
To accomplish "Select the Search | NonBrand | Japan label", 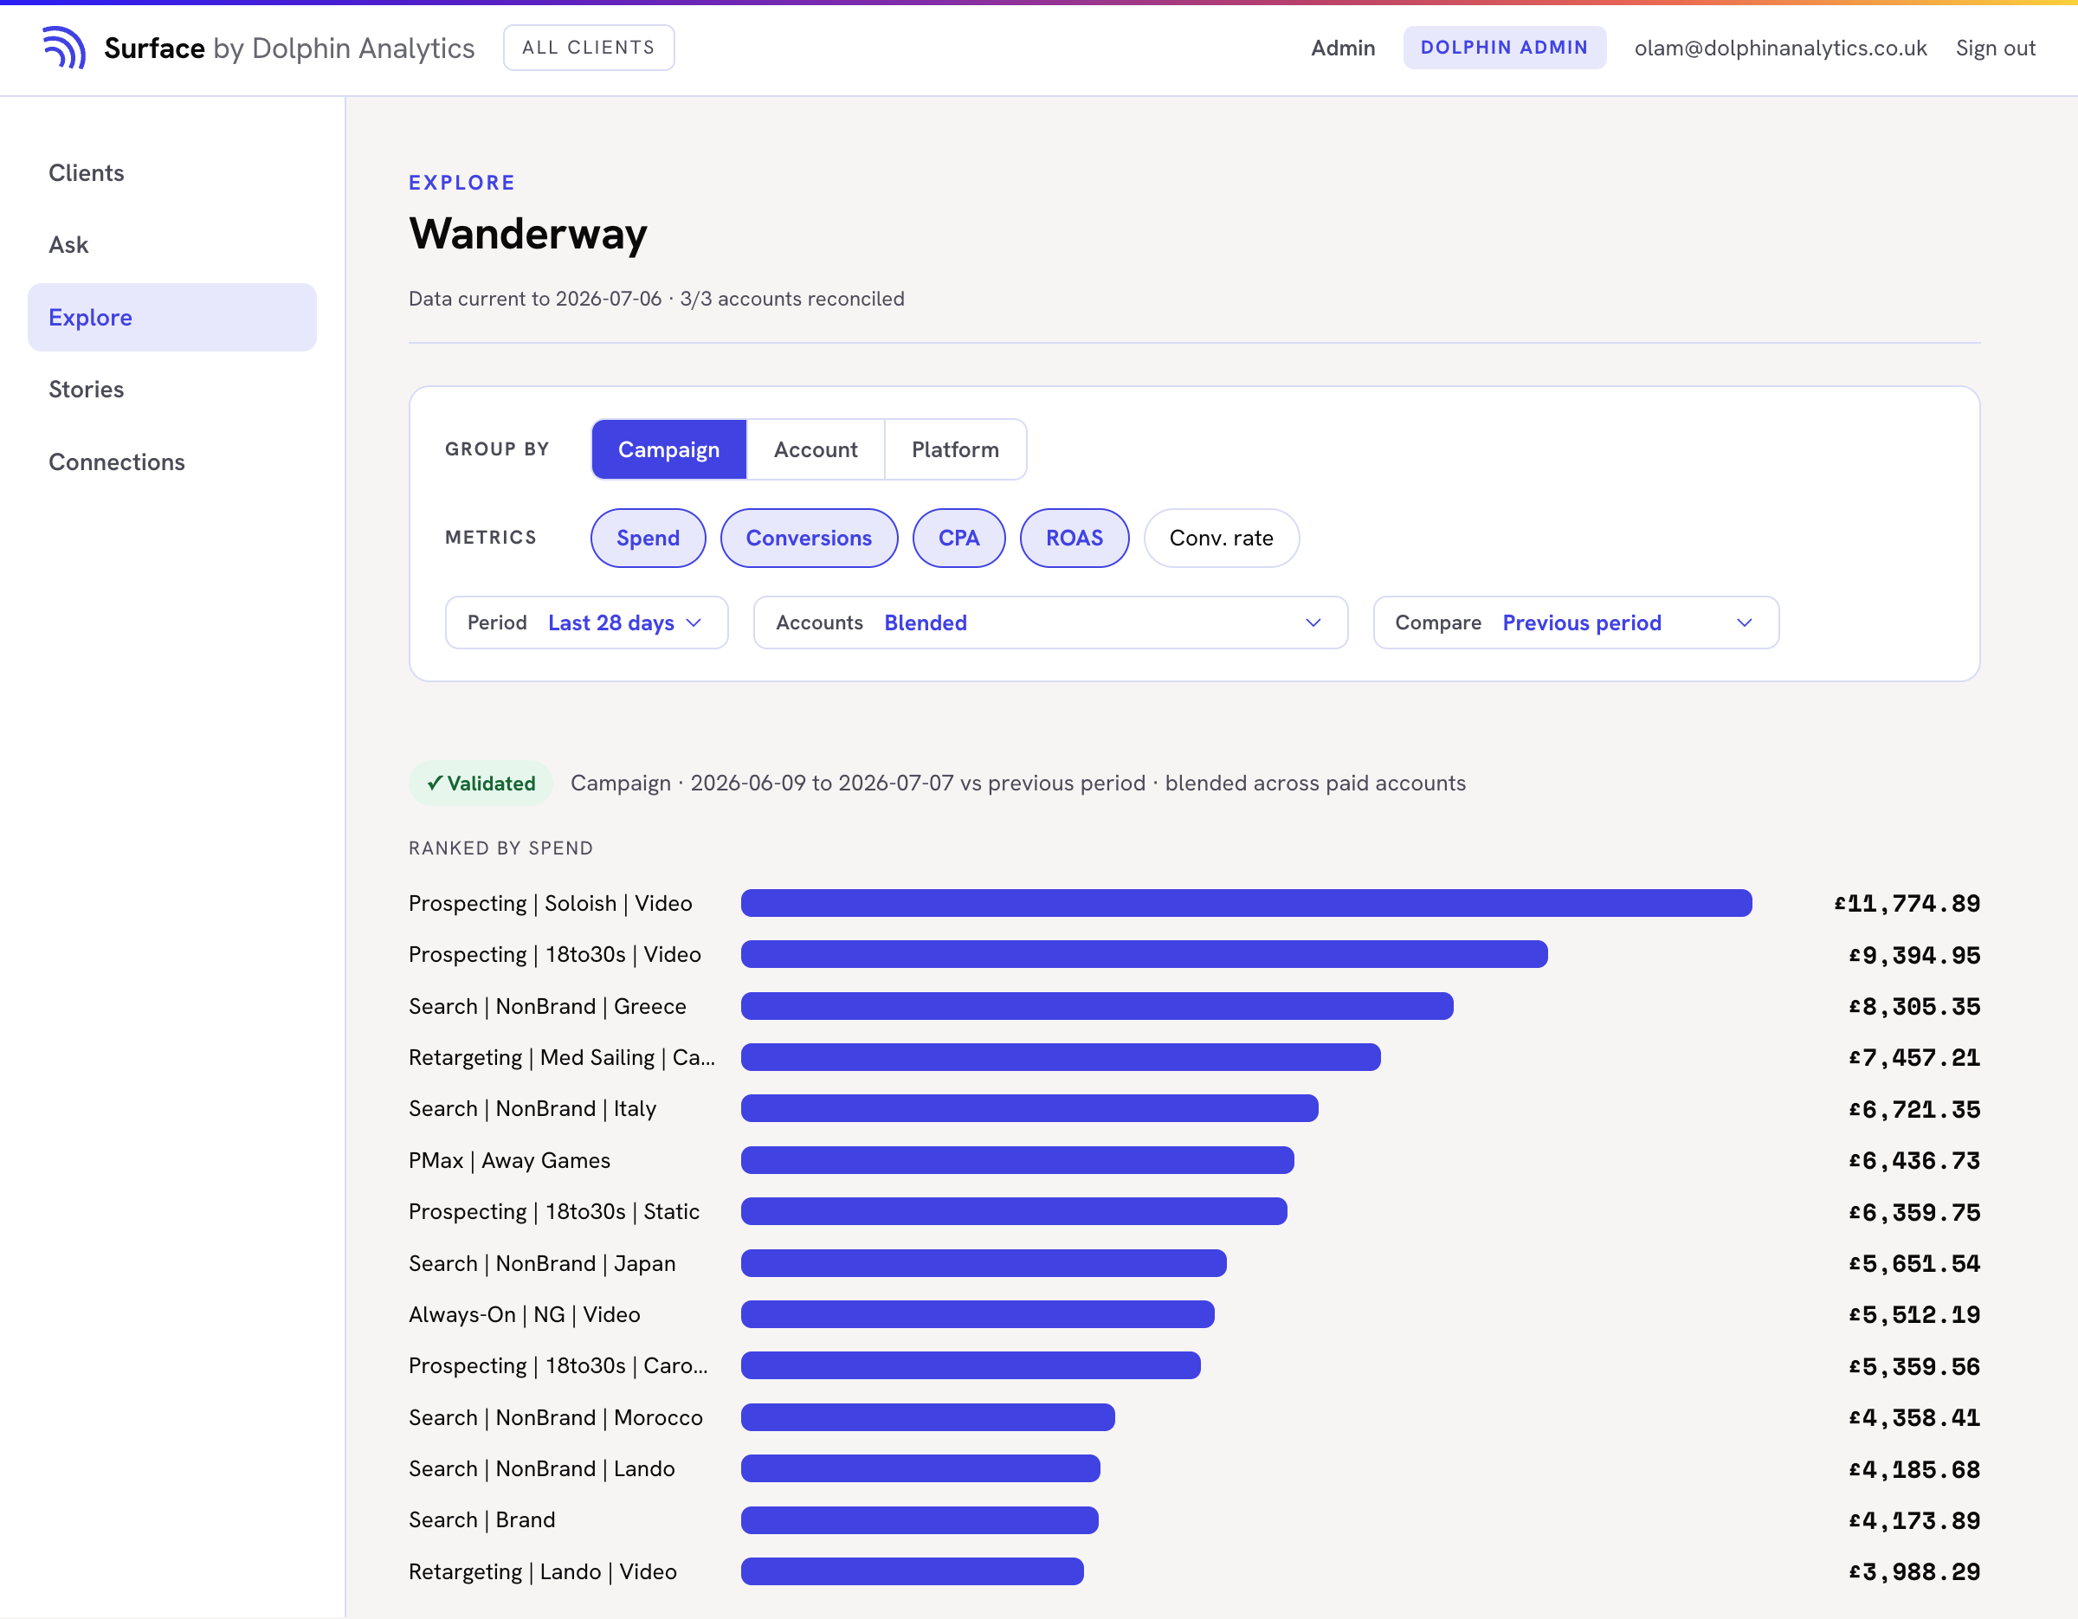I will click(541, 1263).
